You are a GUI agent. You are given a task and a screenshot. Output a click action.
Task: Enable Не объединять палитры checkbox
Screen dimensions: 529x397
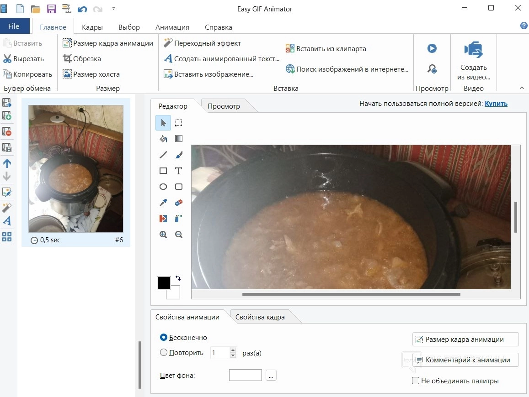tap(416, 381)
